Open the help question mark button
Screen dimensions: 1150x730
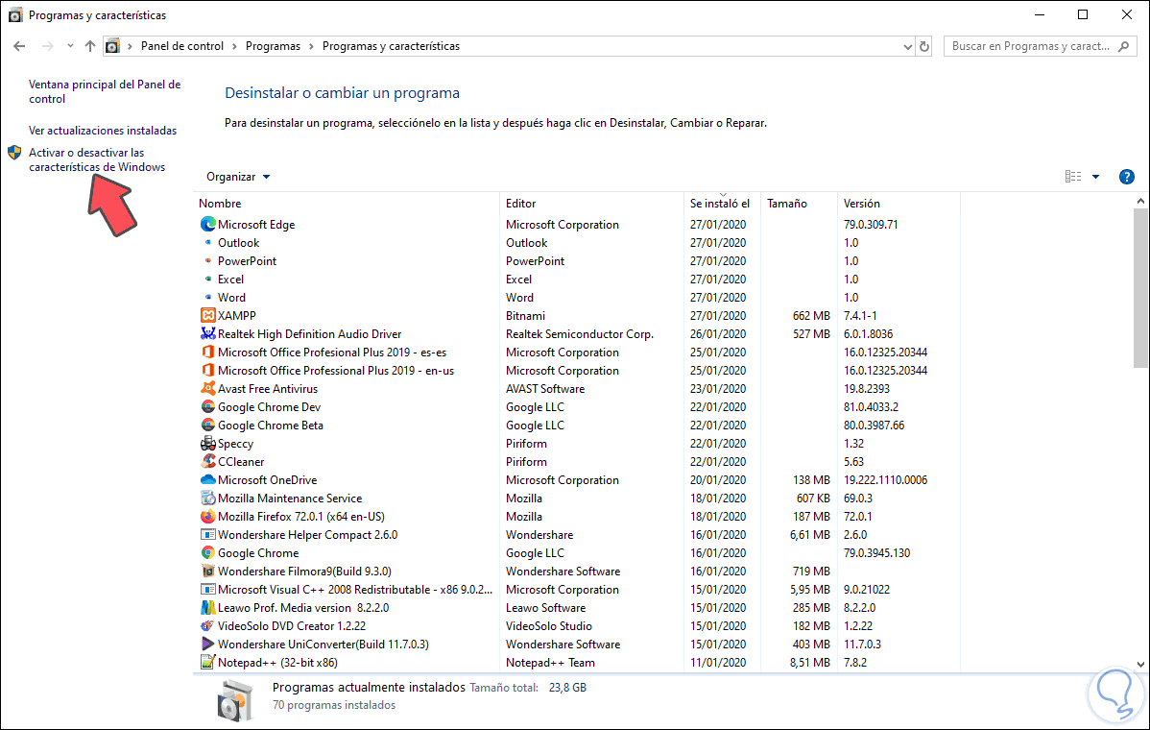tap(1127, 177)
